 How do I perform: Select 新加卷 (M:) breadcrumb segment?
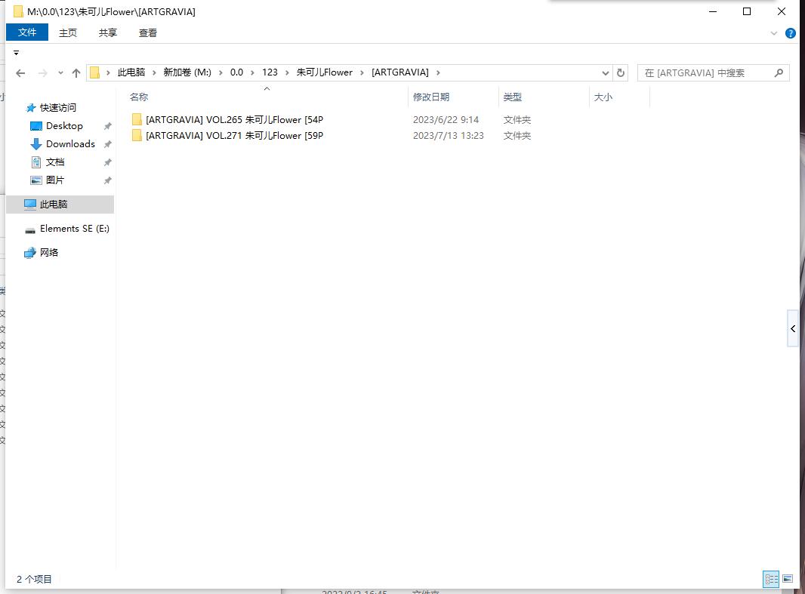click(187, 72)
